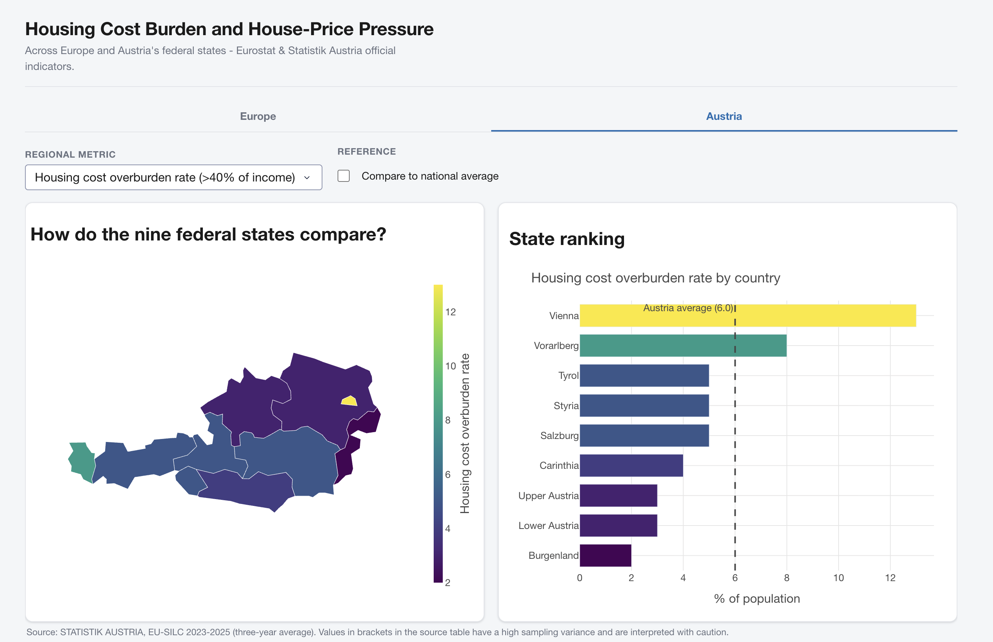Viewport: 993px width, 642px height.
Task: Click the viridis color scale bar
Action: (x=438, y=434)
